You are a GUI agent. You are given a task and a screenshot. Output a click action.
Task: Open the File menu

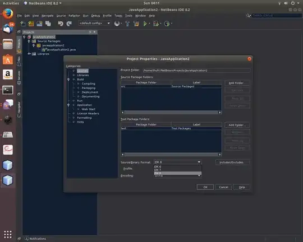(x=19, y=16)
